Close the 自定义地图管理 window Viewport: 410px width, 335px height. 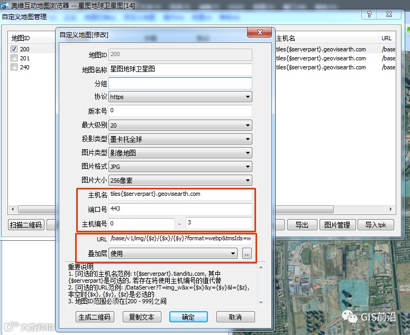pyautogui.click(x=389, y=14)
